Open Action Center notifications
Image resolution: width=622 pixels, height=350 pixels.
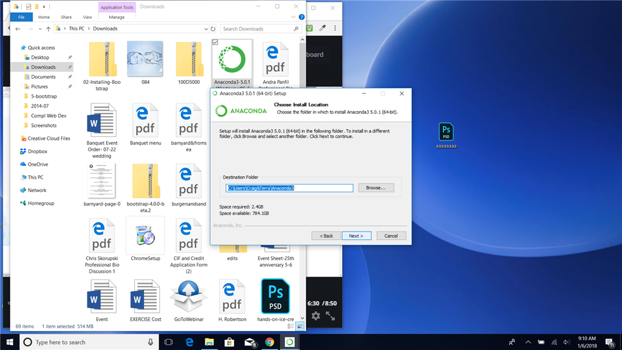coord(610,342)
